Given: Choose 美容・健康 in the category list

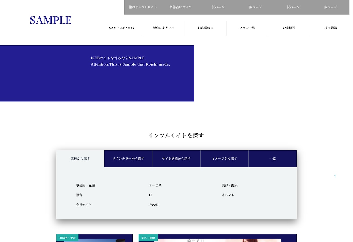Looking at the screenshot, I should click(x=229, y=185).
